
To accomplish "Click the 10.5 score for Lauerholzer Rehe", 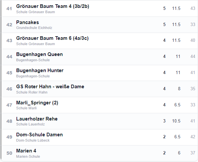I will [176, 121].
